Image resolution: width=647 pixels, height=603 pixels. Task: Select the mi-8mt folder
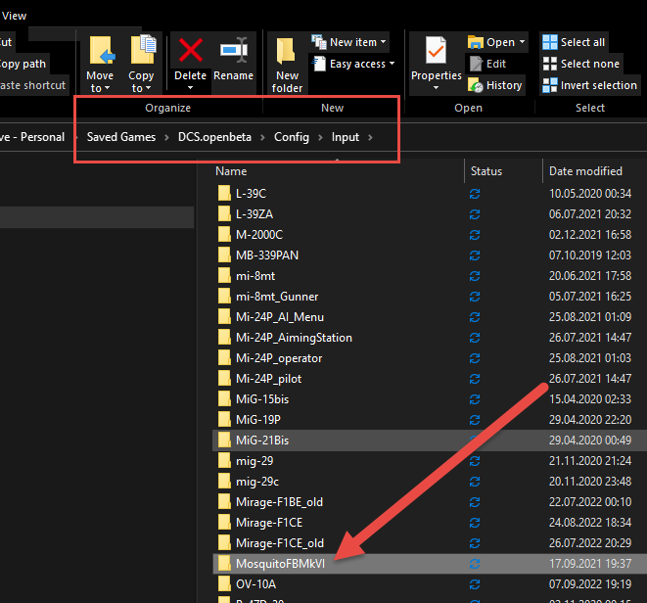tap(255, 276)
